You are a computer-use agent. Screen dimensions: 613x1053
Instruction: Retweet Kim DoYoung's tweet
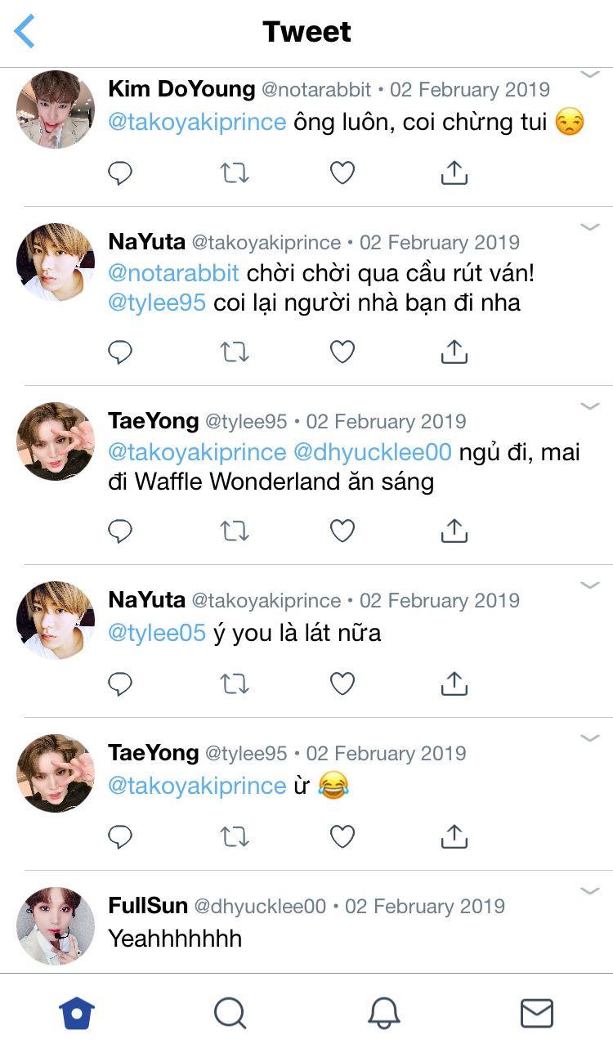pyautogui.click(x=235, y=173)
